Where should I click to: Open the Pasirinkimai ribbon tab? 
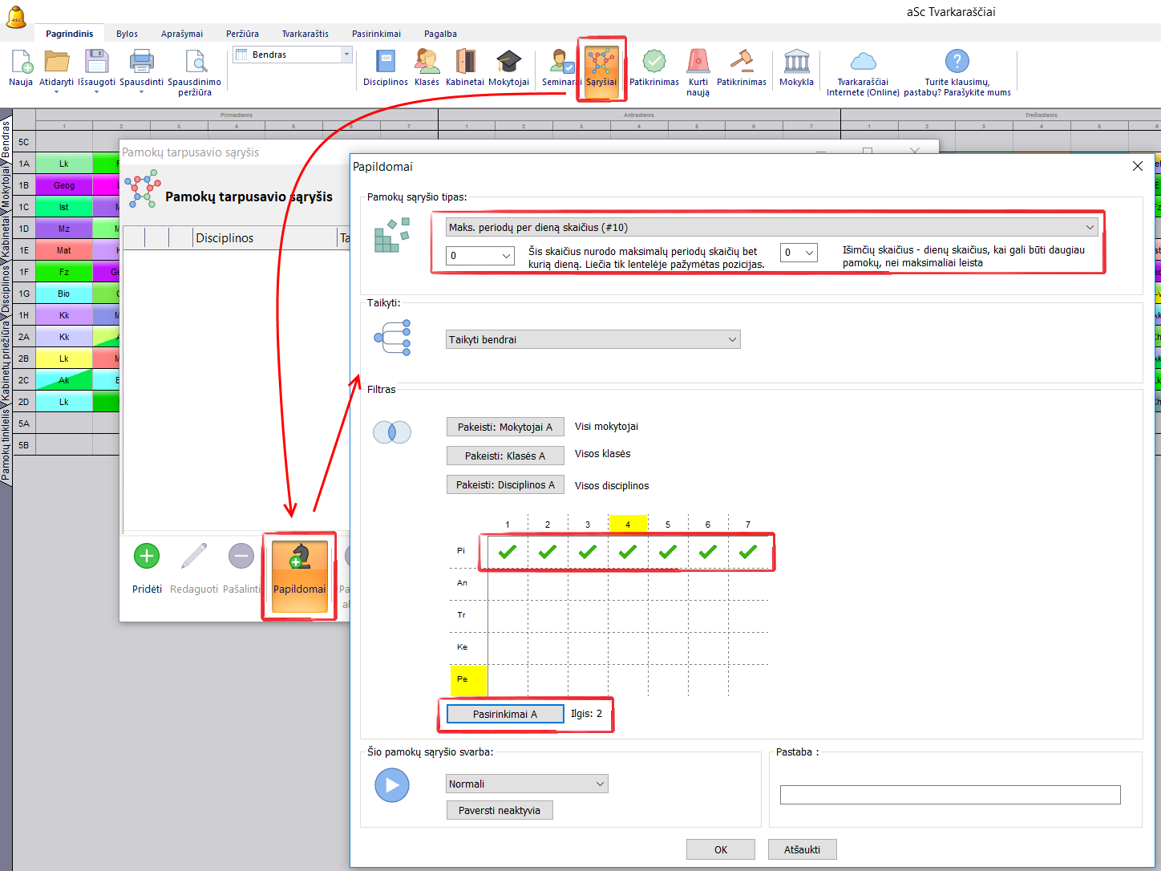[x=376, y=34]
